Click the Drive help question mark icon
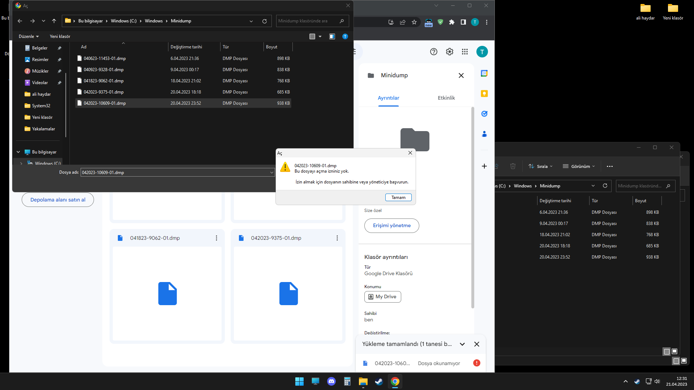694x390 pixels. 433,52
